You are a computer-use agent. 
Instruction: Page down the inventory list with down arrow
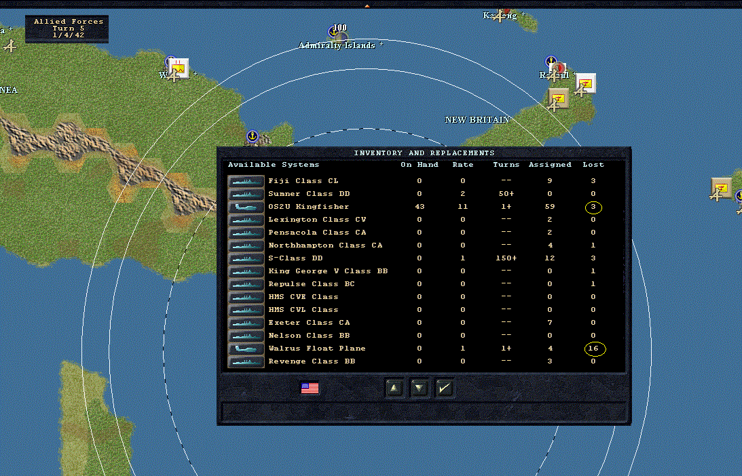420,388
